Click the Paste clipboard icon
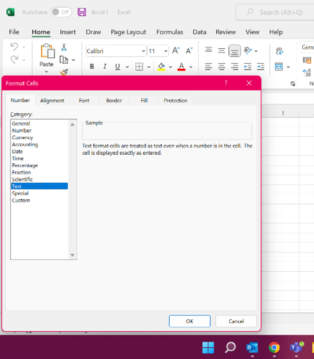Viewport: 314px width, 359px height. tap(48, 51)
